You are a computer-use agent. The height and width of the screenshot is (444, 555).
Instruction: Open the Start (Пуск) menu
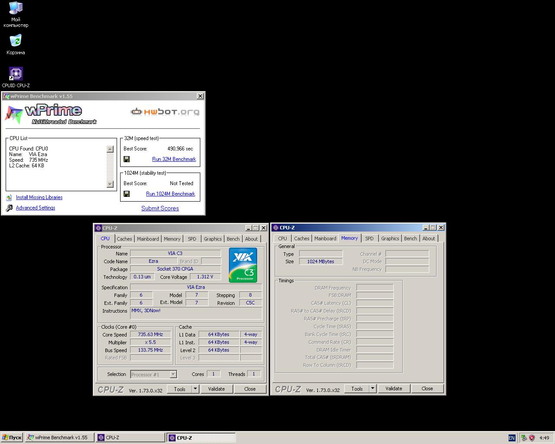click(12, 437)
